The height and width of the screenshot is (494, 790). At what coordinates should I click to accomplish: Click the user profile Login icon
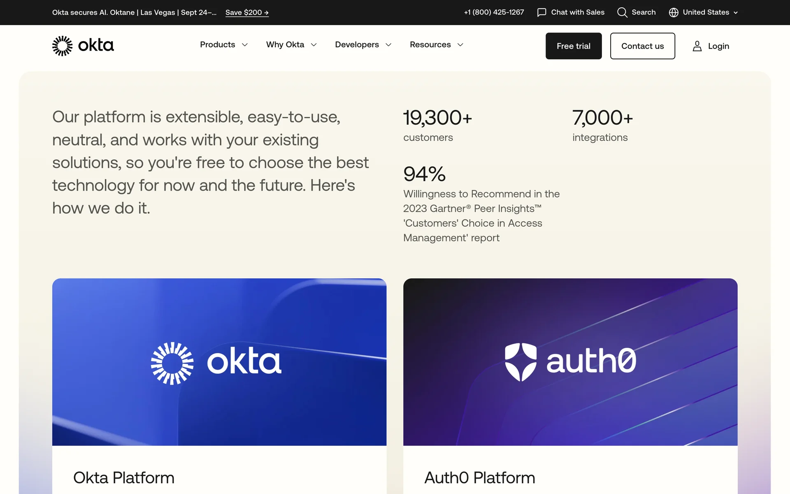click(697, 46)
